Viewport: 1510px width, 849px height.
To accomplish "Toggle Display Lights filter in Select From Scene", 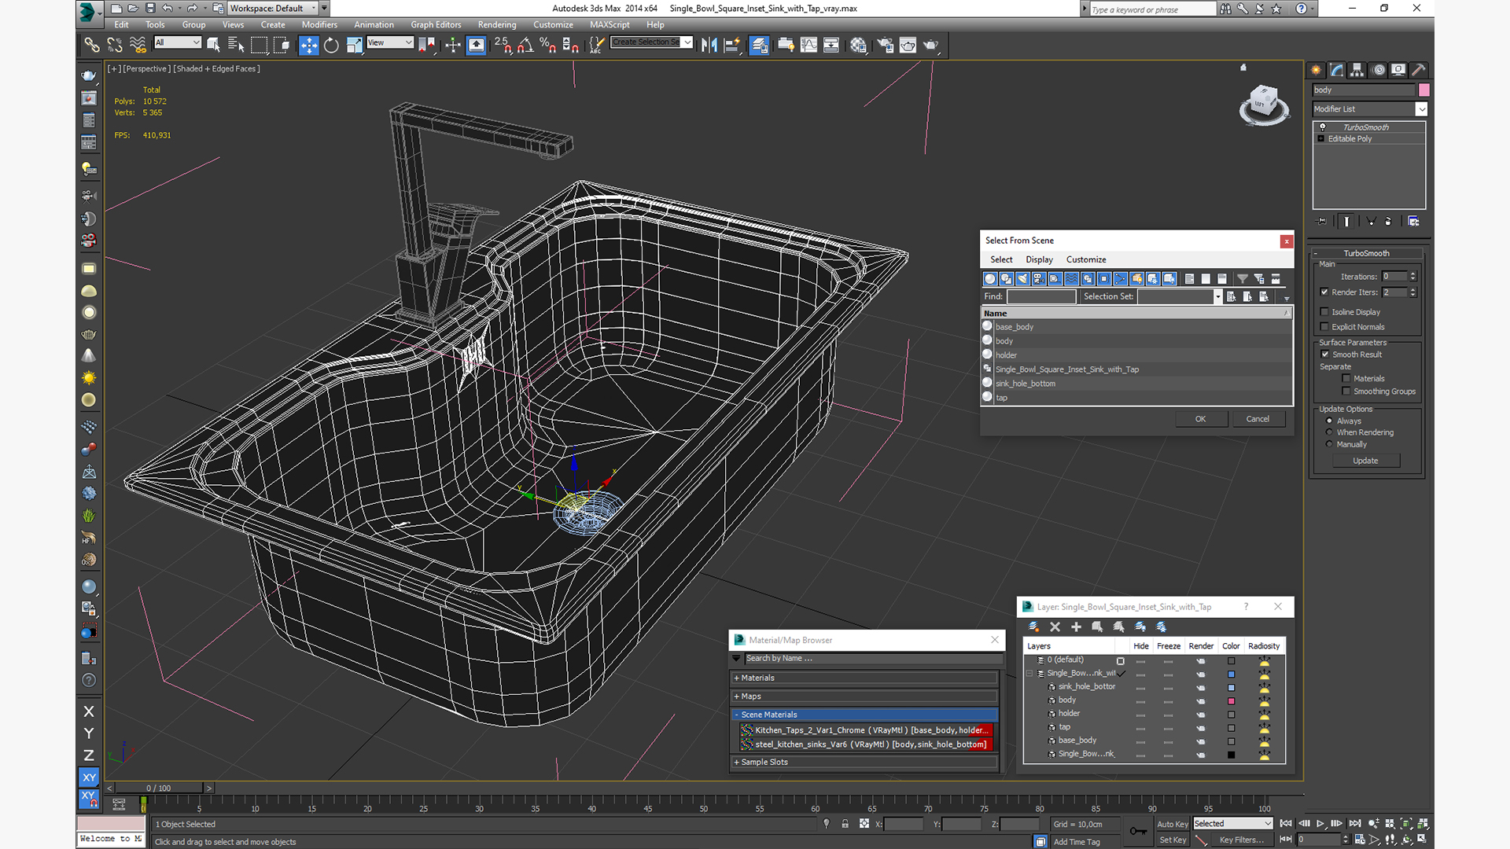I will [x=1022, y=278].
